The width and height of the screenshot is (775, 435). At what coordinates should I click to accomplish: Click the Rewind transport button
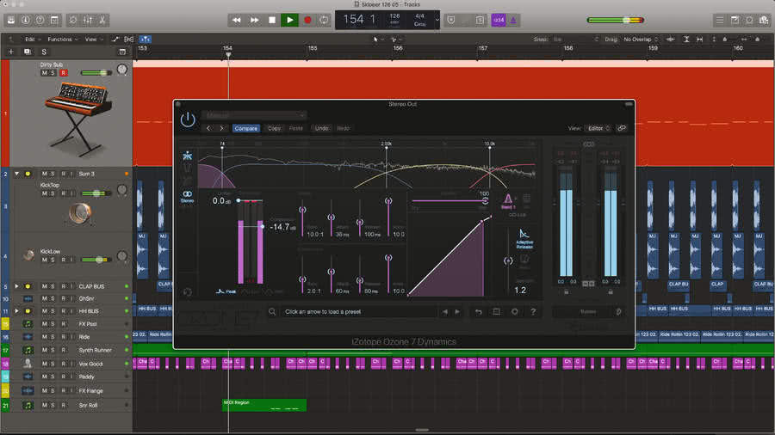pos(236,21)
